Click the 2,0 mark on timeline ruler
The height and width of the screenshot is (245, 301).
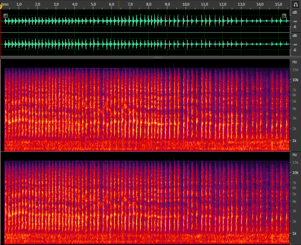pyautogui.click(x=38, y=4)
